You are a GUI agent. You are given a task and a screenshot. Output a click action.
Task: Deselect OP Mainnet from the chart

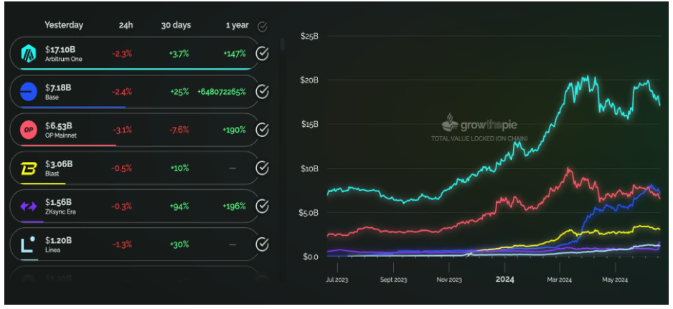click(x=263, y=130)
